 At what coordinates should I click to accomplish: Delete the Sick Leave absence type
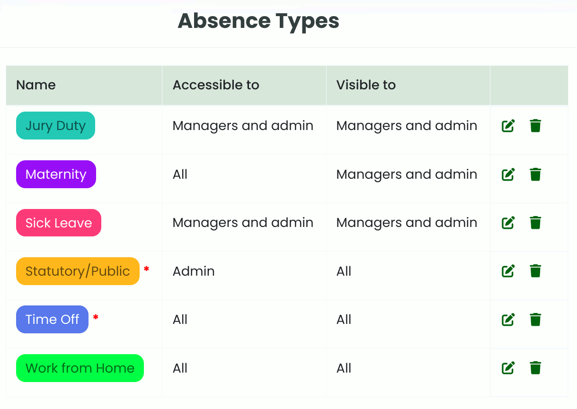(x=535, y=222)
